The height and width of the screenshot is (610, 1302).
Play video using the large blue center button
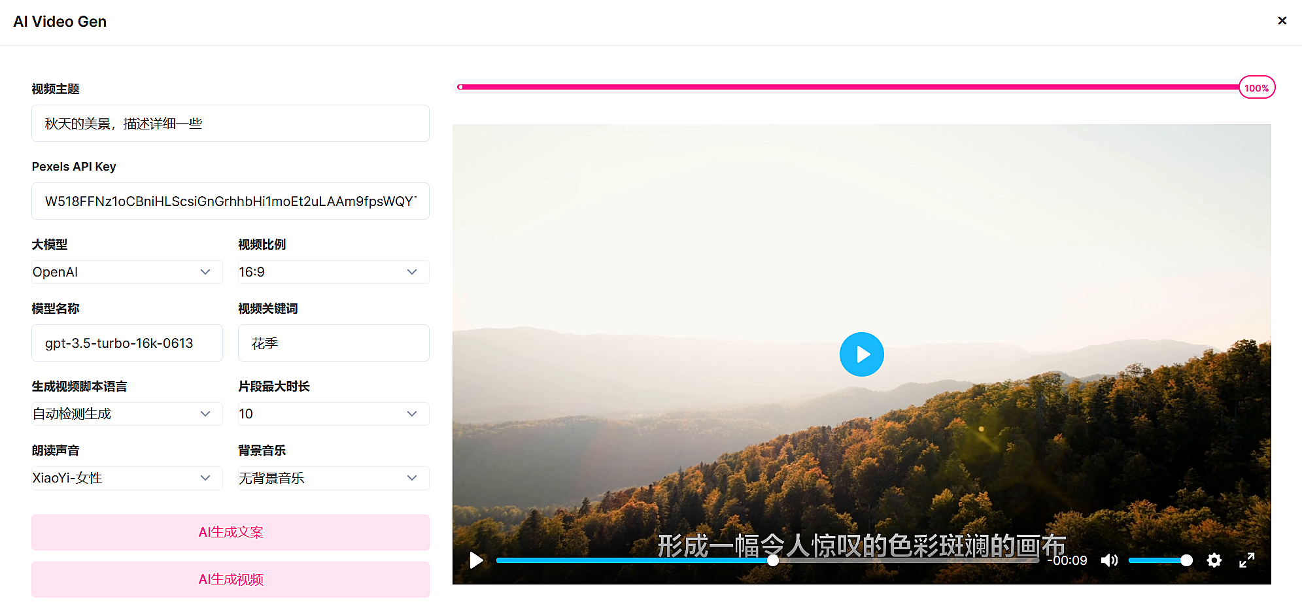861,354
